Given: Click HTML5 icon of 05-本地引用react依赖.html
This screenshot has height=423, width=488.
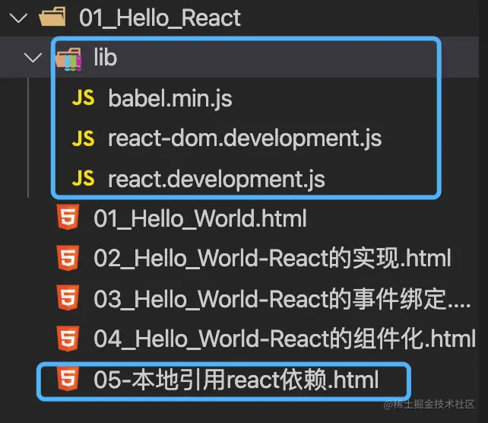Looking at the screenshot, I should tap(68, 378).
